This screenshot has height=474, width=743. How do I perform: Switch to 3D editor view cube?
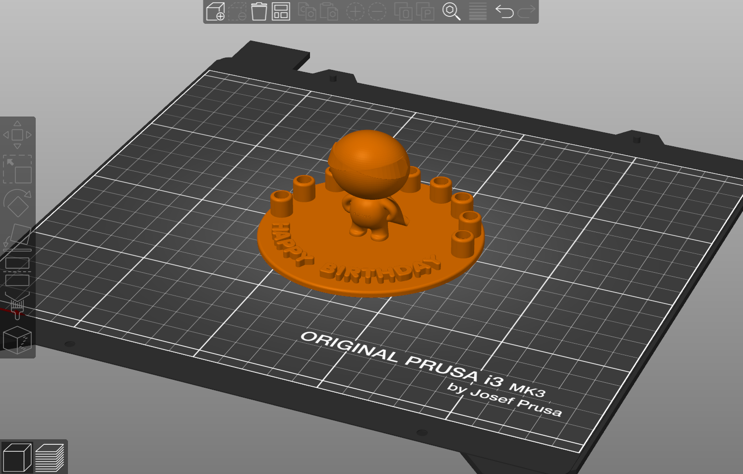pos(17,457)
